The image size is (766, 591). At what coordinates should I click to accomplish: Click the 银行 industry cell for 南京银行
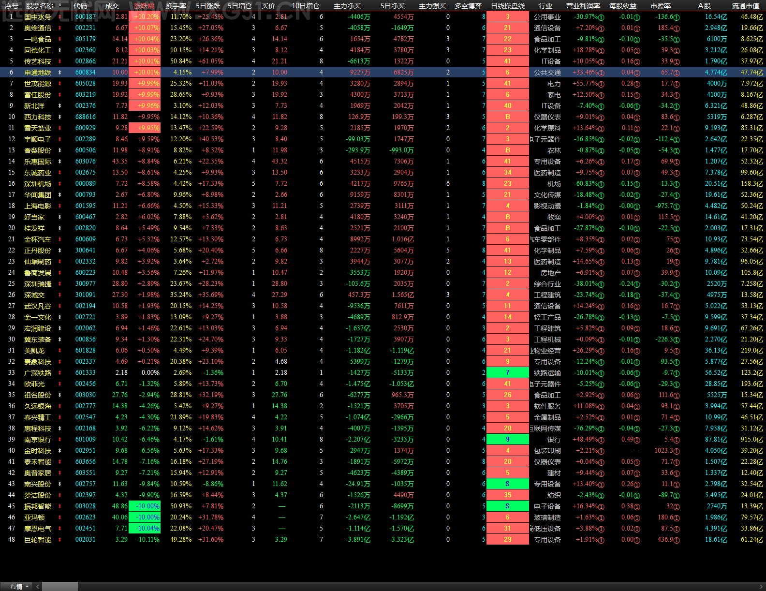pos(554,440)
